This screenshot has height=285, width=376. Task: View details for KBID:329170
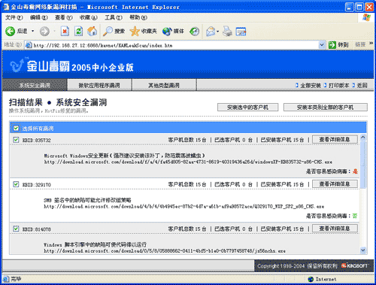[x=335, y=184]
